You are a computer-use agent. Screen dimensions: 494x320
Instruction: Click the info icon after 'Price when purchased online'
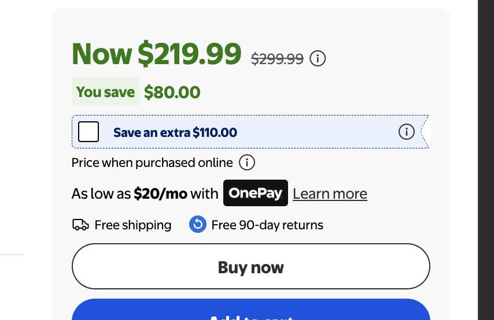point(246,162)
